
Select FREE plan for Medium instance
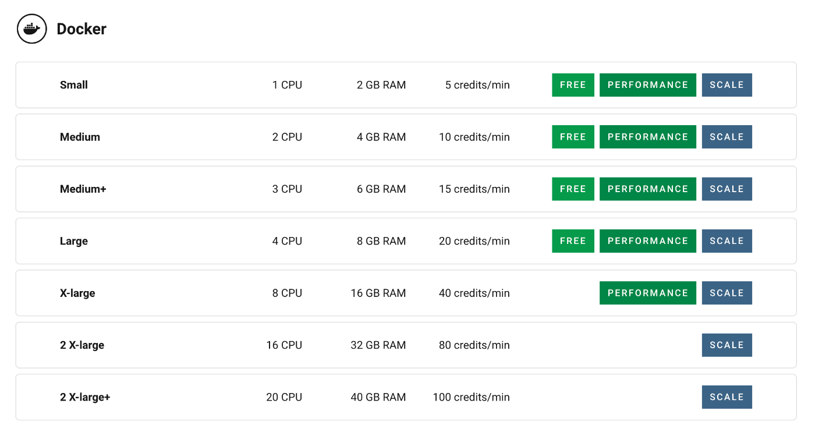[573, 137]
